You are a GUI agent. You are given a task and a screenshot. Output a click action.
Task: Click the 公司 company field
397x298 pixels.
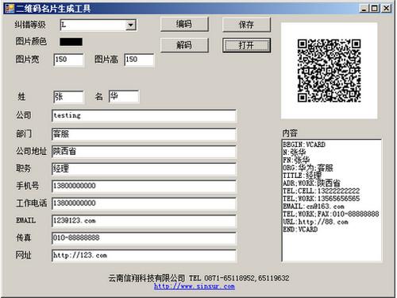click(x=144, y=116)
